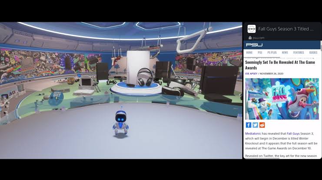
Task: Click the Astro Bot character in the game
Action: pos(121,123)
